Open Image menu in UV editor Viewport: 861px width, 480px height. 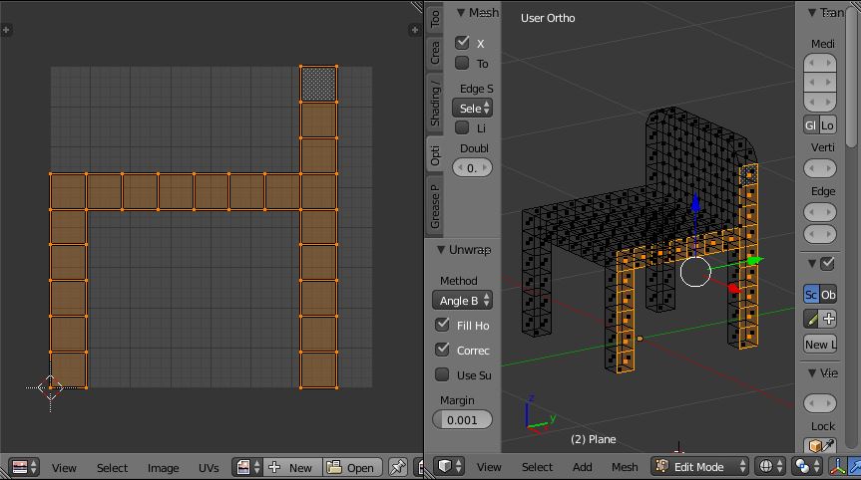163,468
